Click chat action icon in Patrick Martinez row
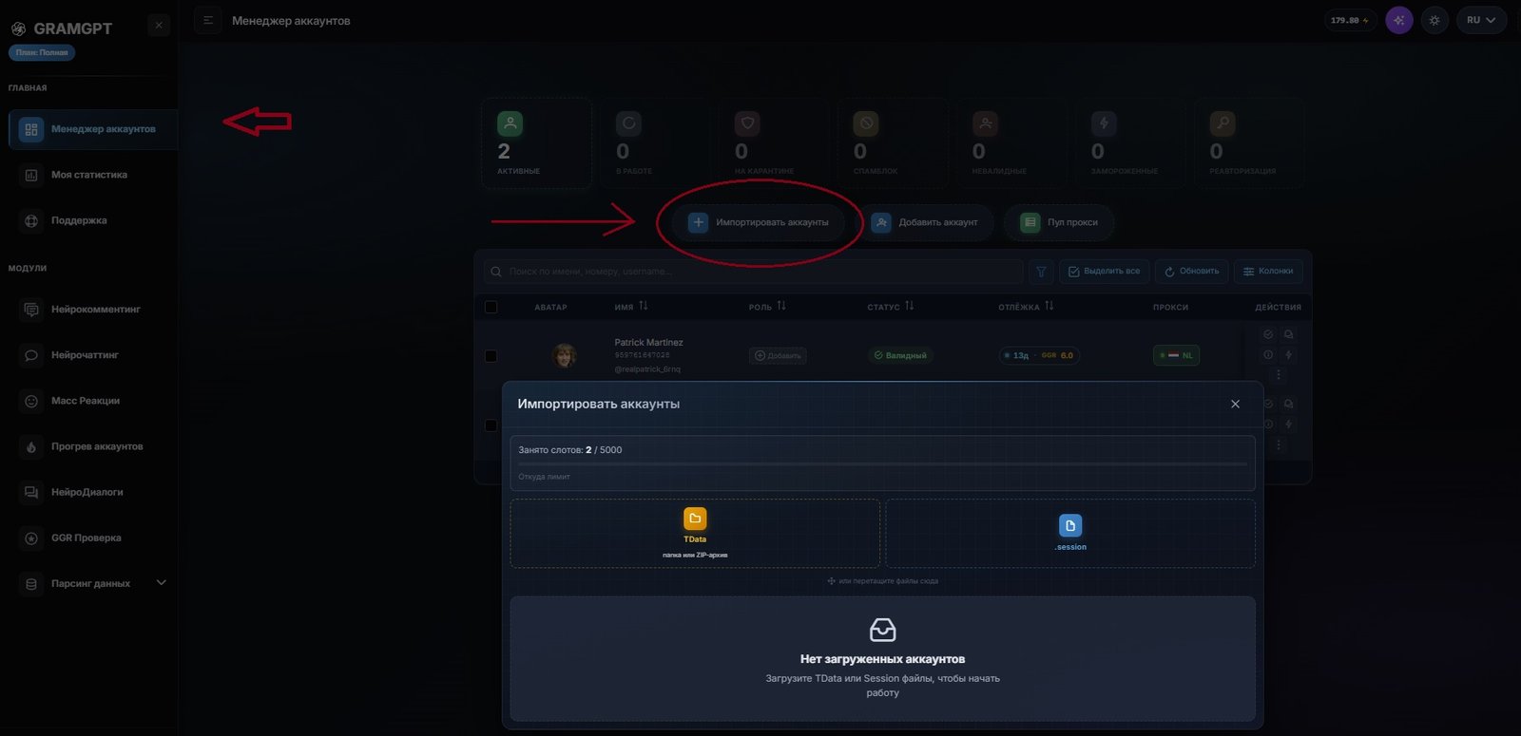 pyautogui.click(x=1288, y=334)
